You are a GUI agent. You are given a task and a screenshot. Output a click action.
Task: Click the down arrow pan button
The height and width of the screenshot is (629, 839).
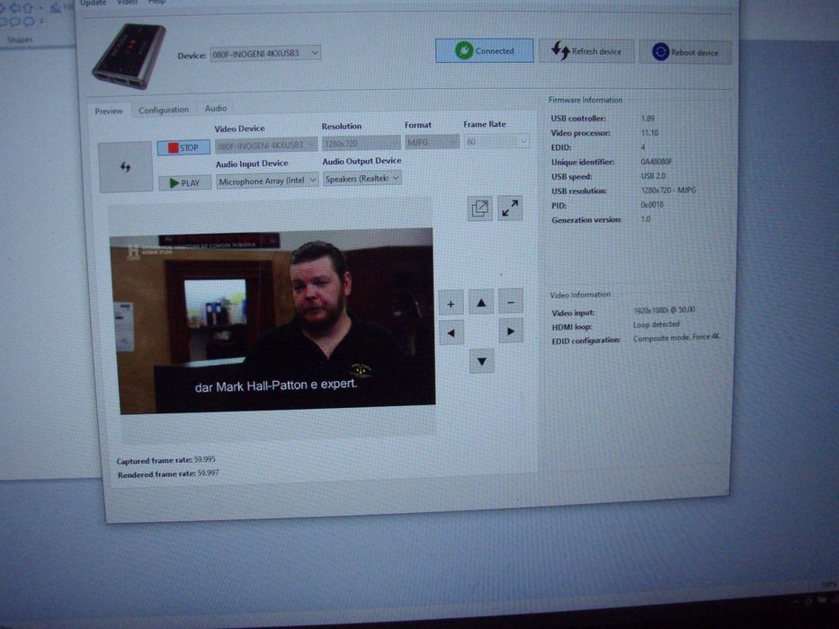tap(482, 361)
